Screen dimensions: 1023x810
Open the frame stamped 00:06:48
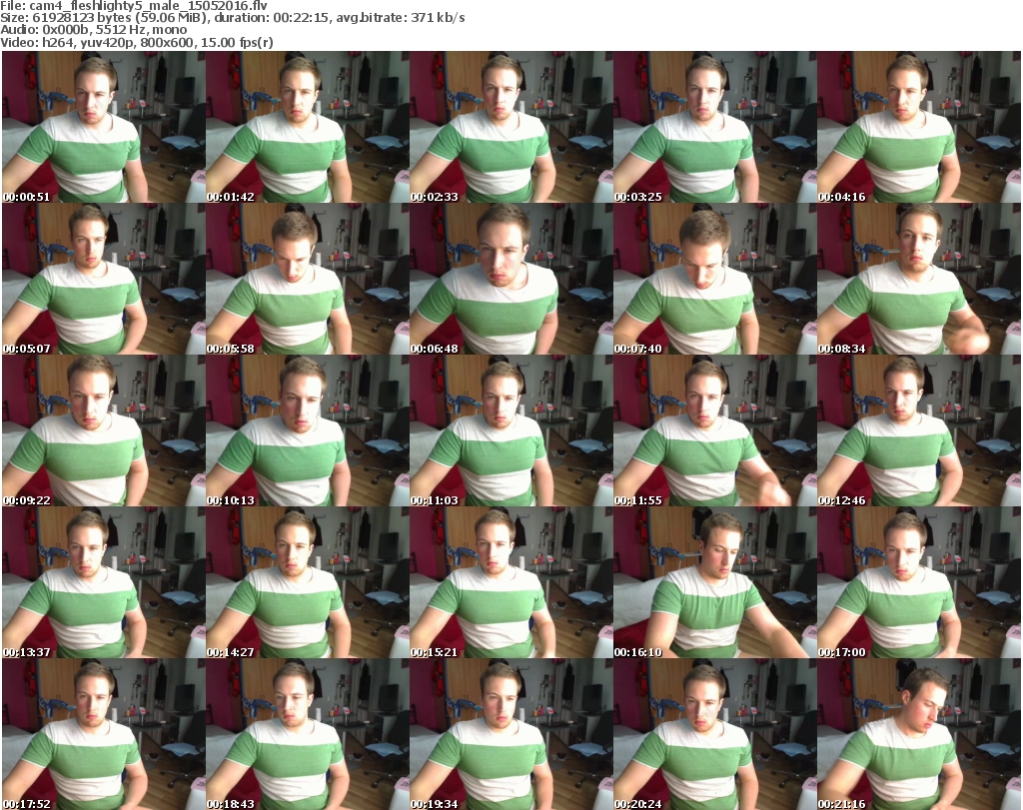pos(511,279)
